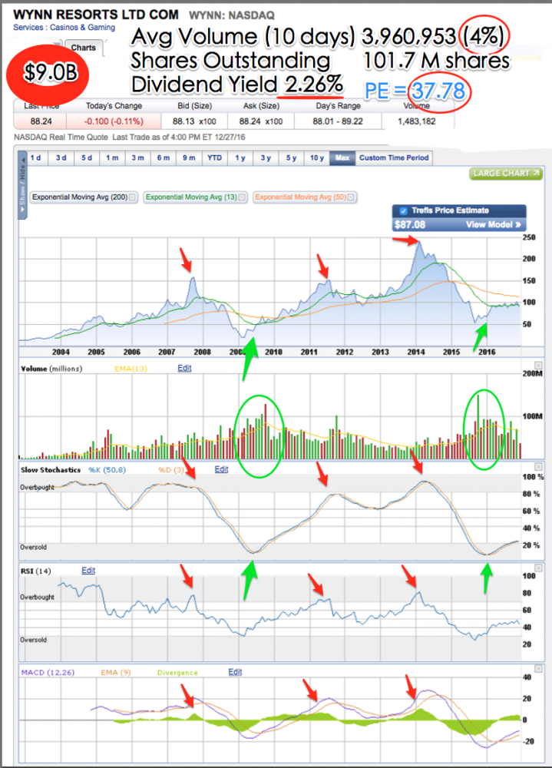The image size is (552, 768).
Task: Switch to the Charts tab
Action: (83, 48)
